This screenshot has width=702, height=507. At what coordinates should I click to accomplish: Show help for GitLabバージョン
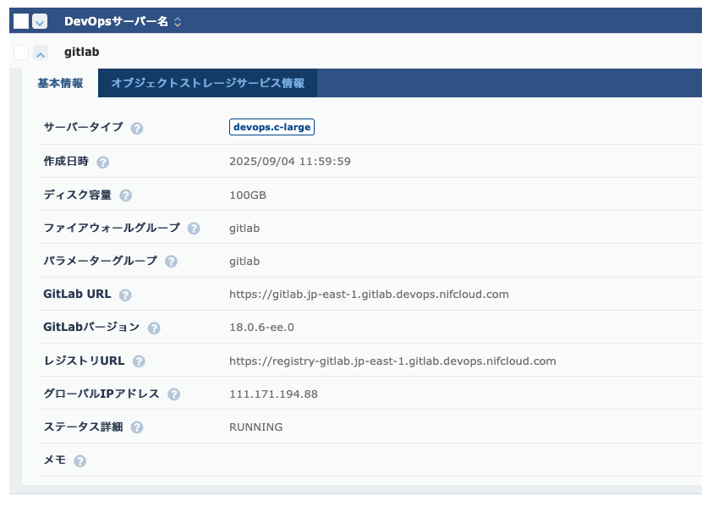[x=154, y=328]
